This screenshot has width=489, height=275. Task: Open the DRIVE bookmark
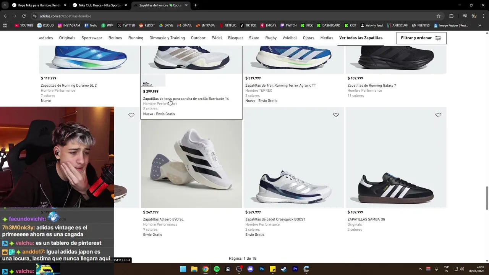(166, 26)
